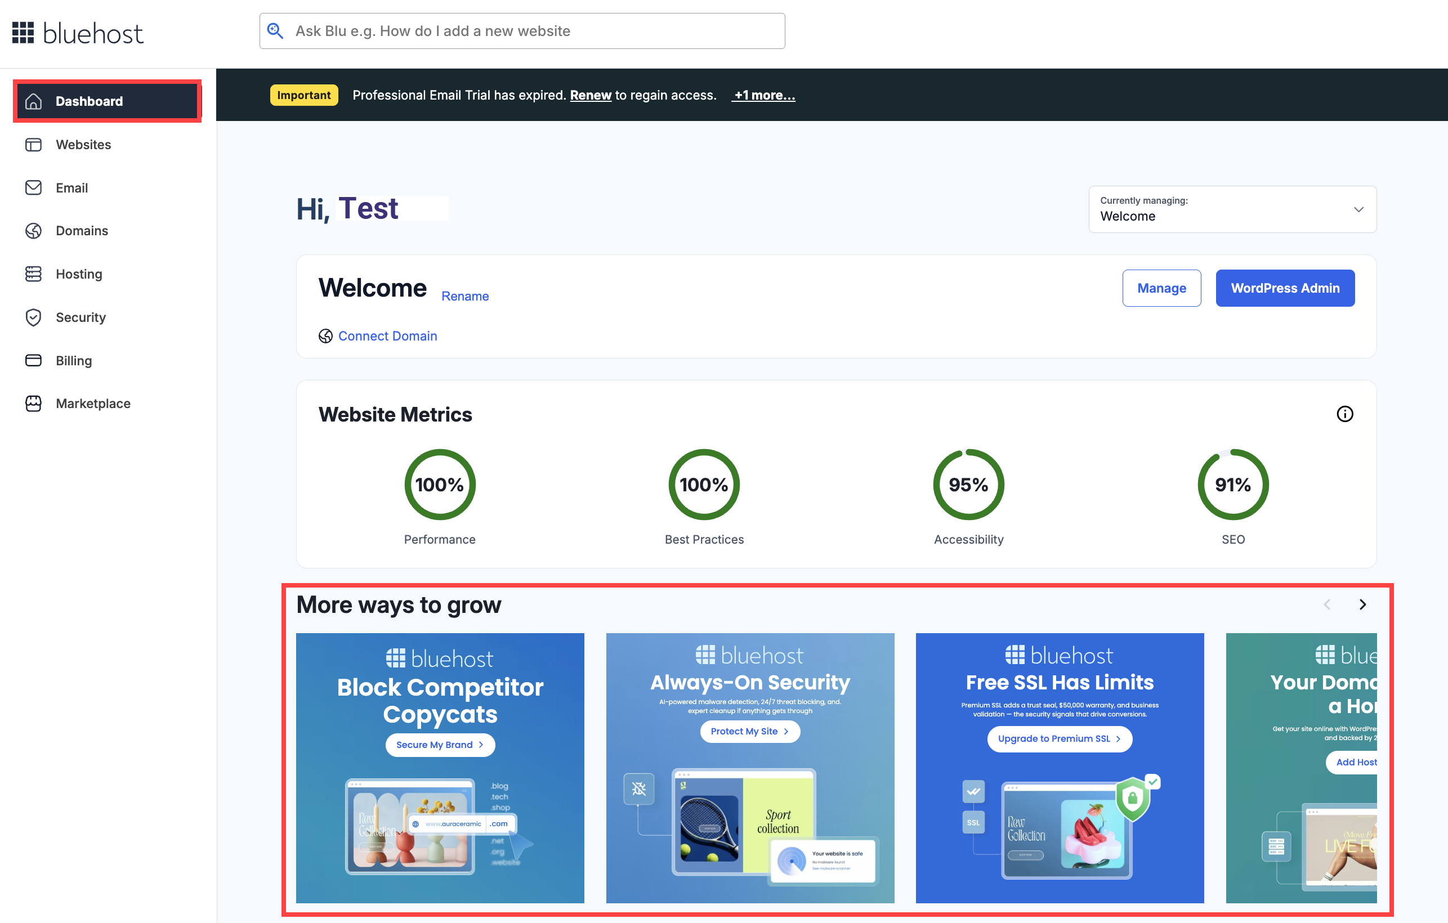Click the left carousel arrow
The height and width of the screenshot is (923, 1448).
click(x=1327, y=604)
